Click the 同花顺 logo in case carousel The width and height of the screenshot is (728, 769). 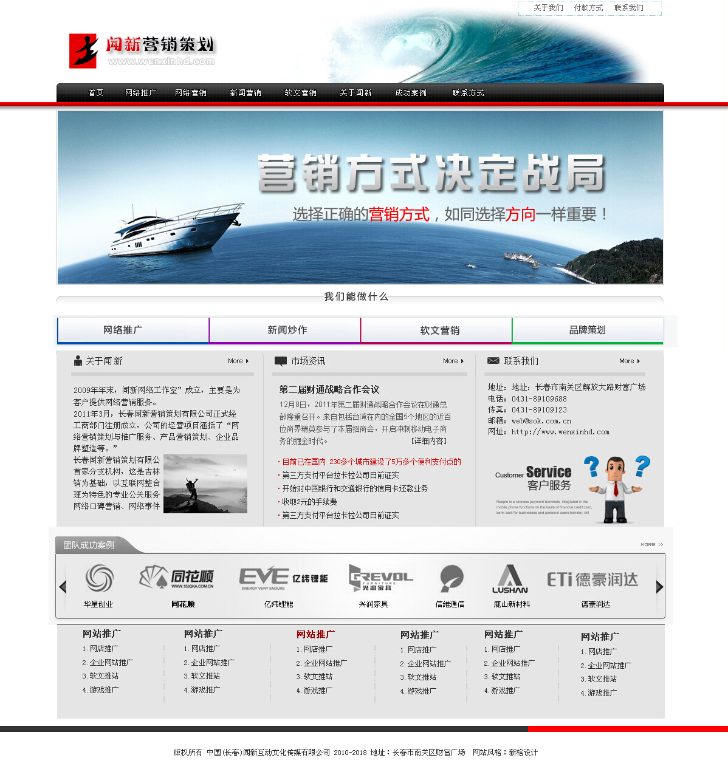point(177,577)
